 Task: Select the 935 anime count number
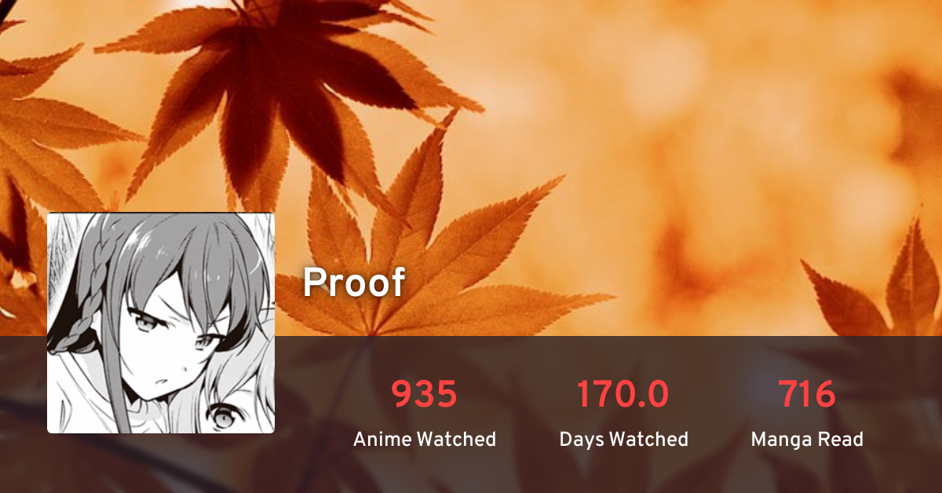coord(425,394)
